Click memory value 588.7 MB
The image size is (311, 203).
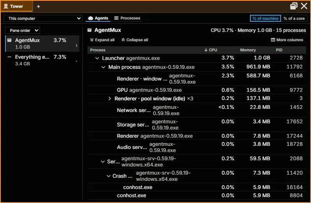[258, 75]
